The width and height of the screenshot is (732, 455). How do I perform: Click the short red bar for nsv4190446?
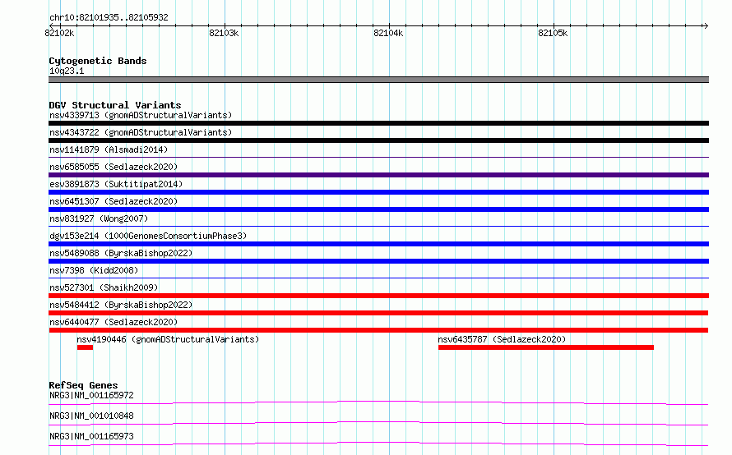85,347
